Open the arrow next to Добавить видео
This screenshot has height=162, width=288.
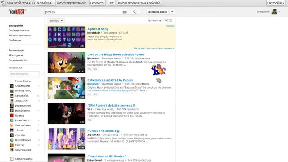click(172, 12)
